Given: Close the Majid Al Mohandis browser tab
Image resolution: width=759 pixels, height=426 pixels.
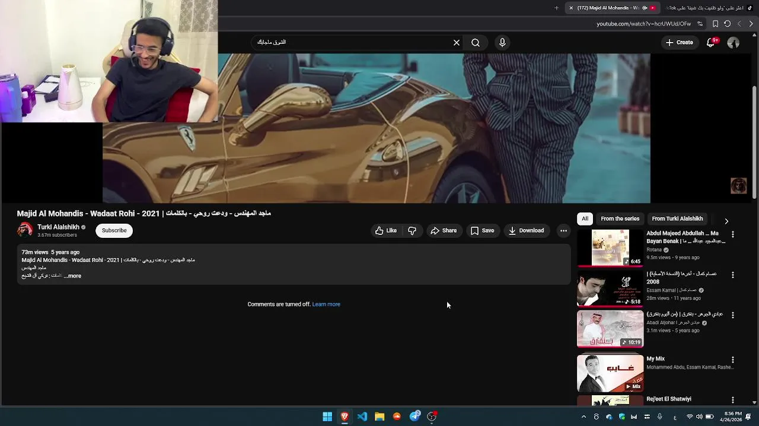Looking at the screenshot, I should (x=571, y=8).
